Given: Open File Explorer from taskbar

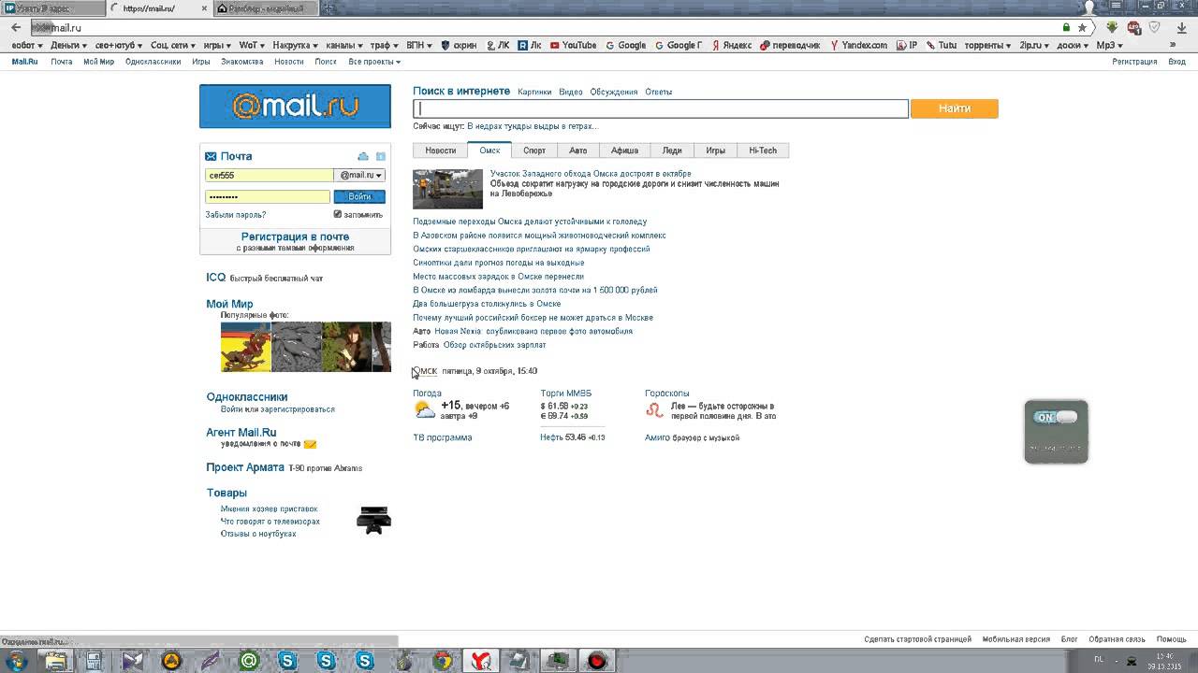Looking at the screenshot, I should (56, 661).
